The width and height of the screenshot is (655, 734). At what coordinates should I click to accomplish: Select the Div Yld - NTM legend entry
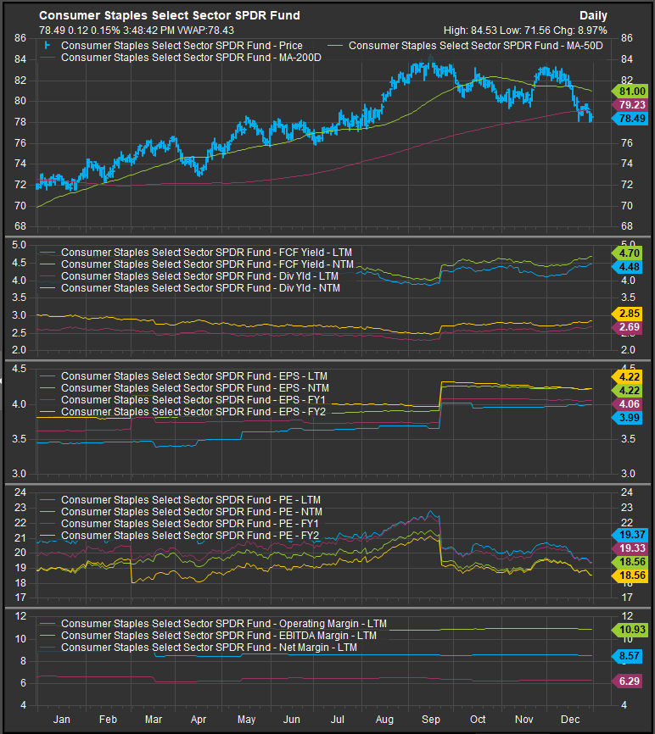190,288
